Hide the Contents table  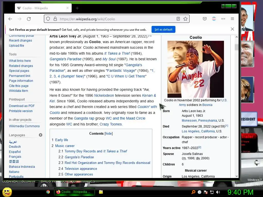(x=109, y=133)
